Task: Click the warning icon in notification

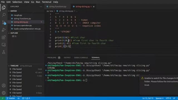Action: tap(142, 78)
